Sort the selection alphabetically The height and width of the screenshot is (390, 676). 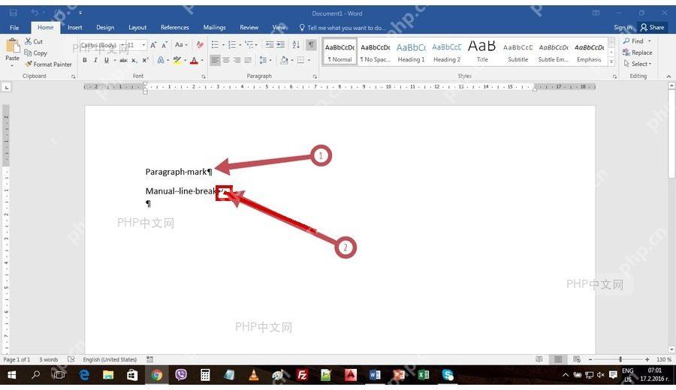(296, 44)
